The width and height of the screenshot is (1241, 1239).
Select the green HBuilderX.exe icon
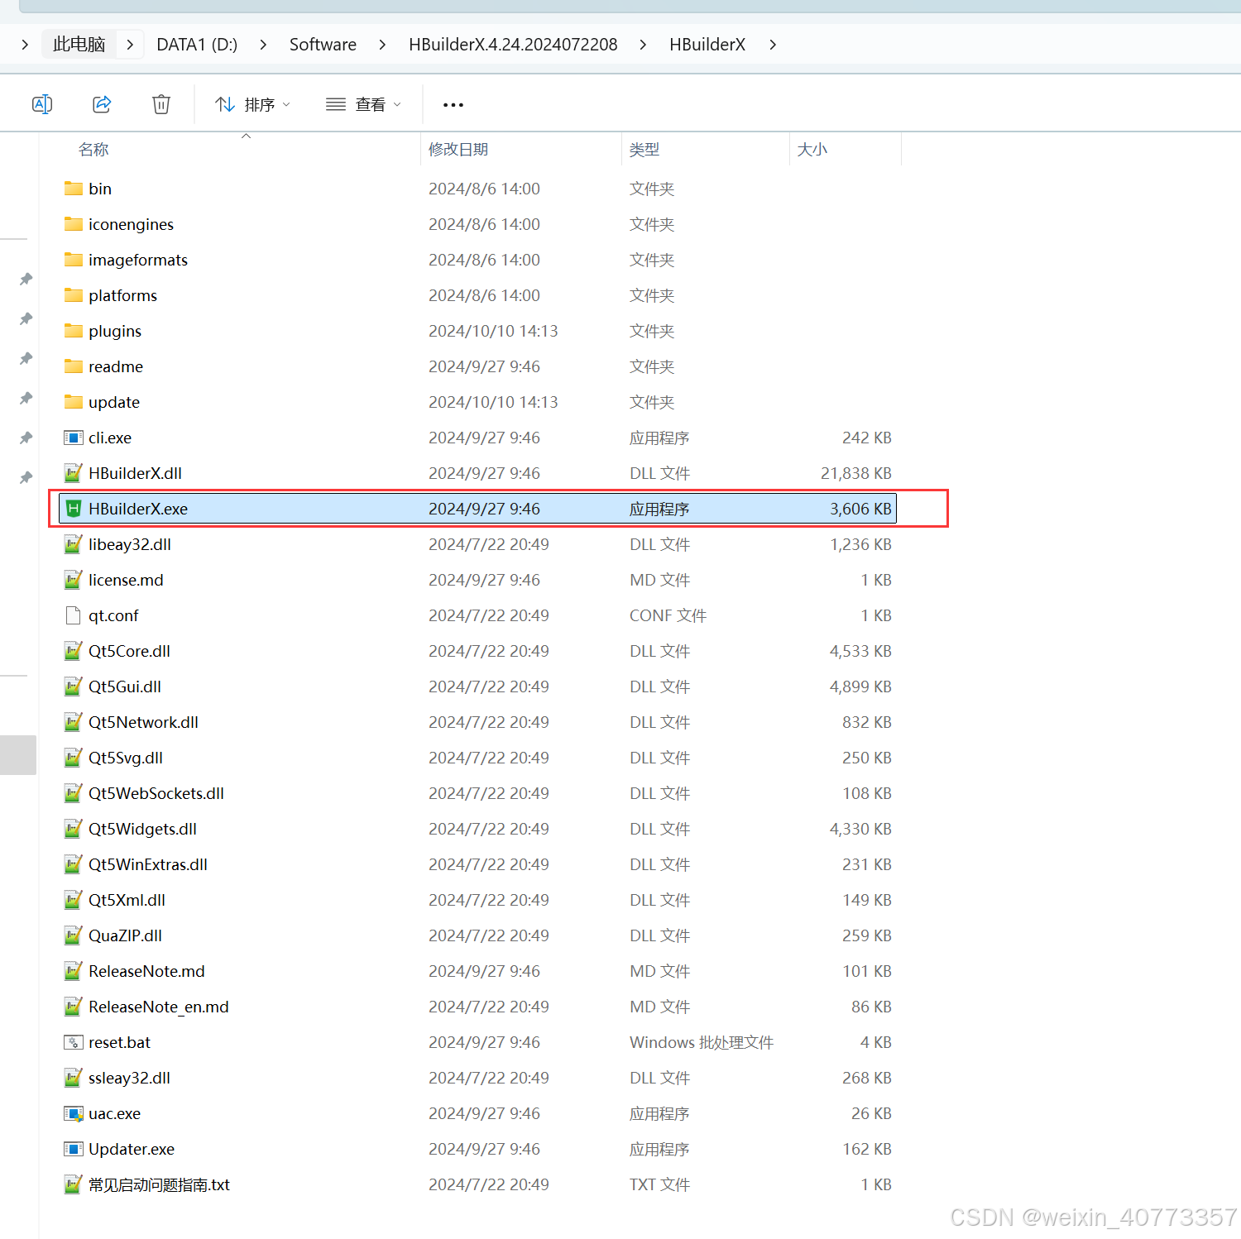(74, 509)
